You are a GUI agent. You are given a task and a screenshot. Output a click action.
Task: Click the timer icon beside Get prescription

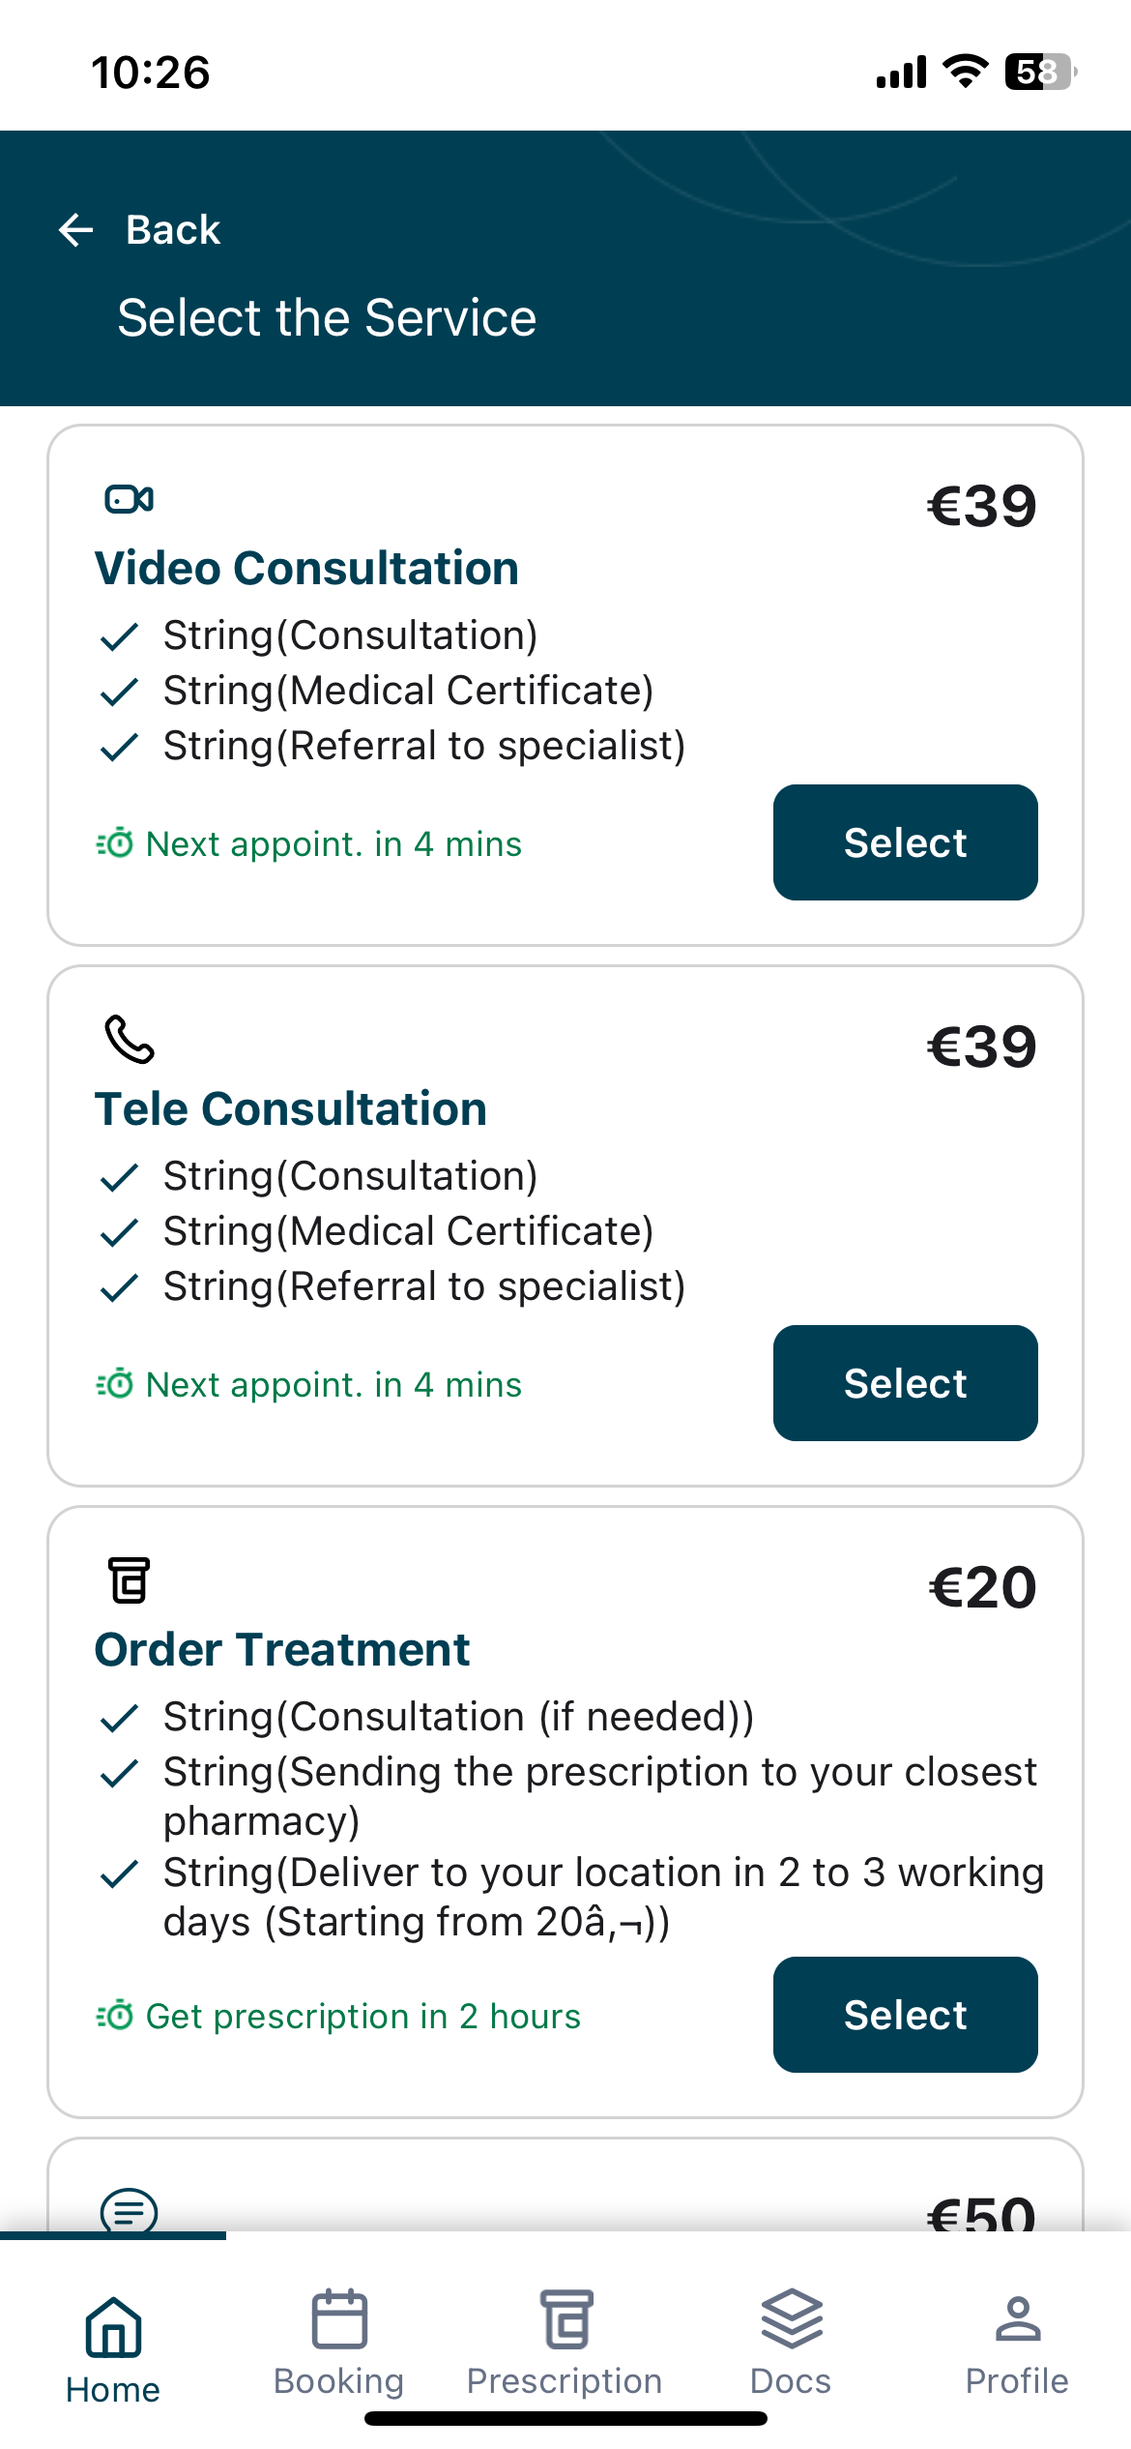tap(115, 2016)
